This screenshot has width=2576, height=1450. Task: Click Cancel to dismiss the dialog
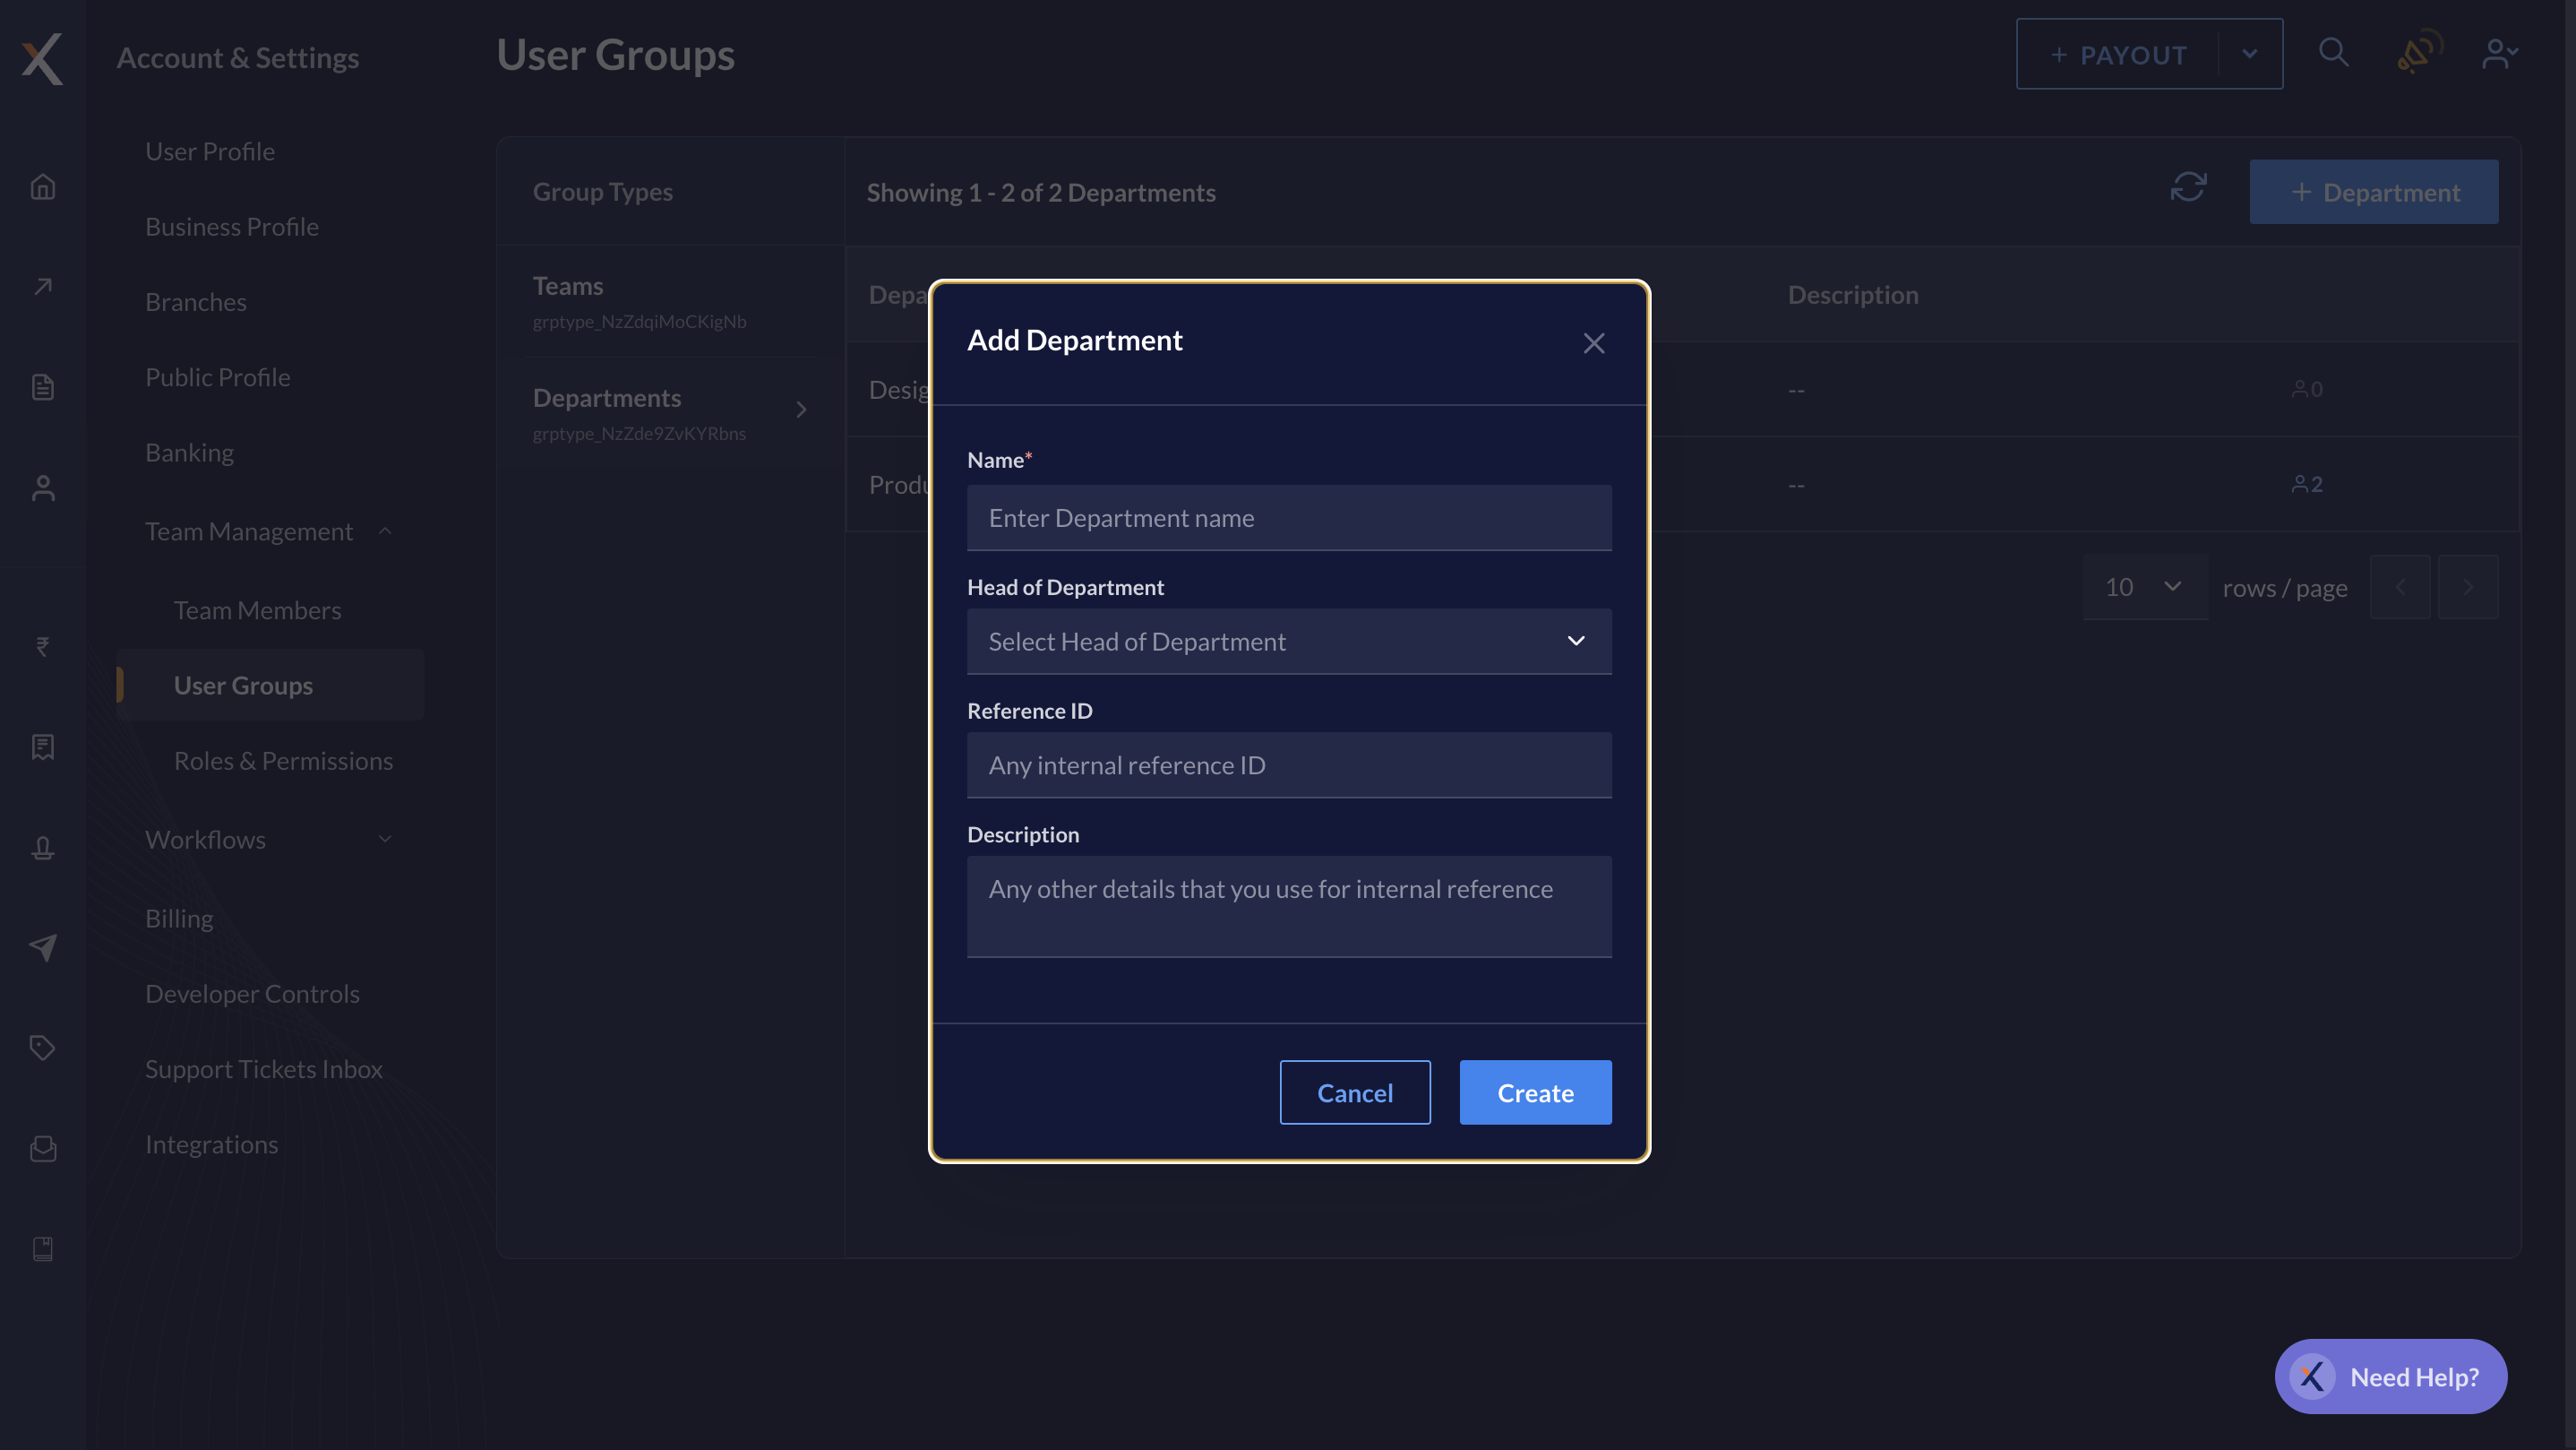pos(1355,1092)
